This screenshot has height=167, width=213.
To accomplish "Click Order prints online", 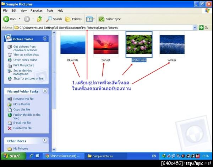I will [25, 60].
